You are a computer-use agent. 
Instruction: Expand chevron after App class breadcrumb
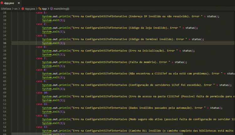click(48, 9)
